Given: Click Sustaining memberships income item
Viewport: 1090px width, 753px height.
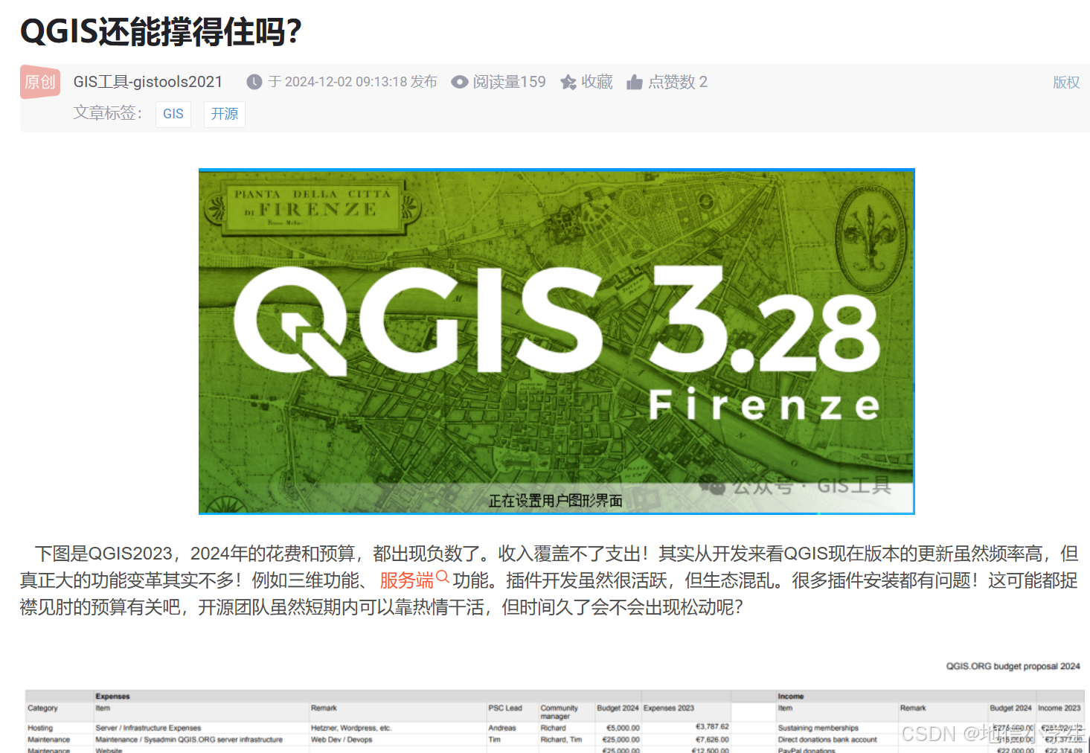Looking at the screenshot, I should (x=818, y=728).
